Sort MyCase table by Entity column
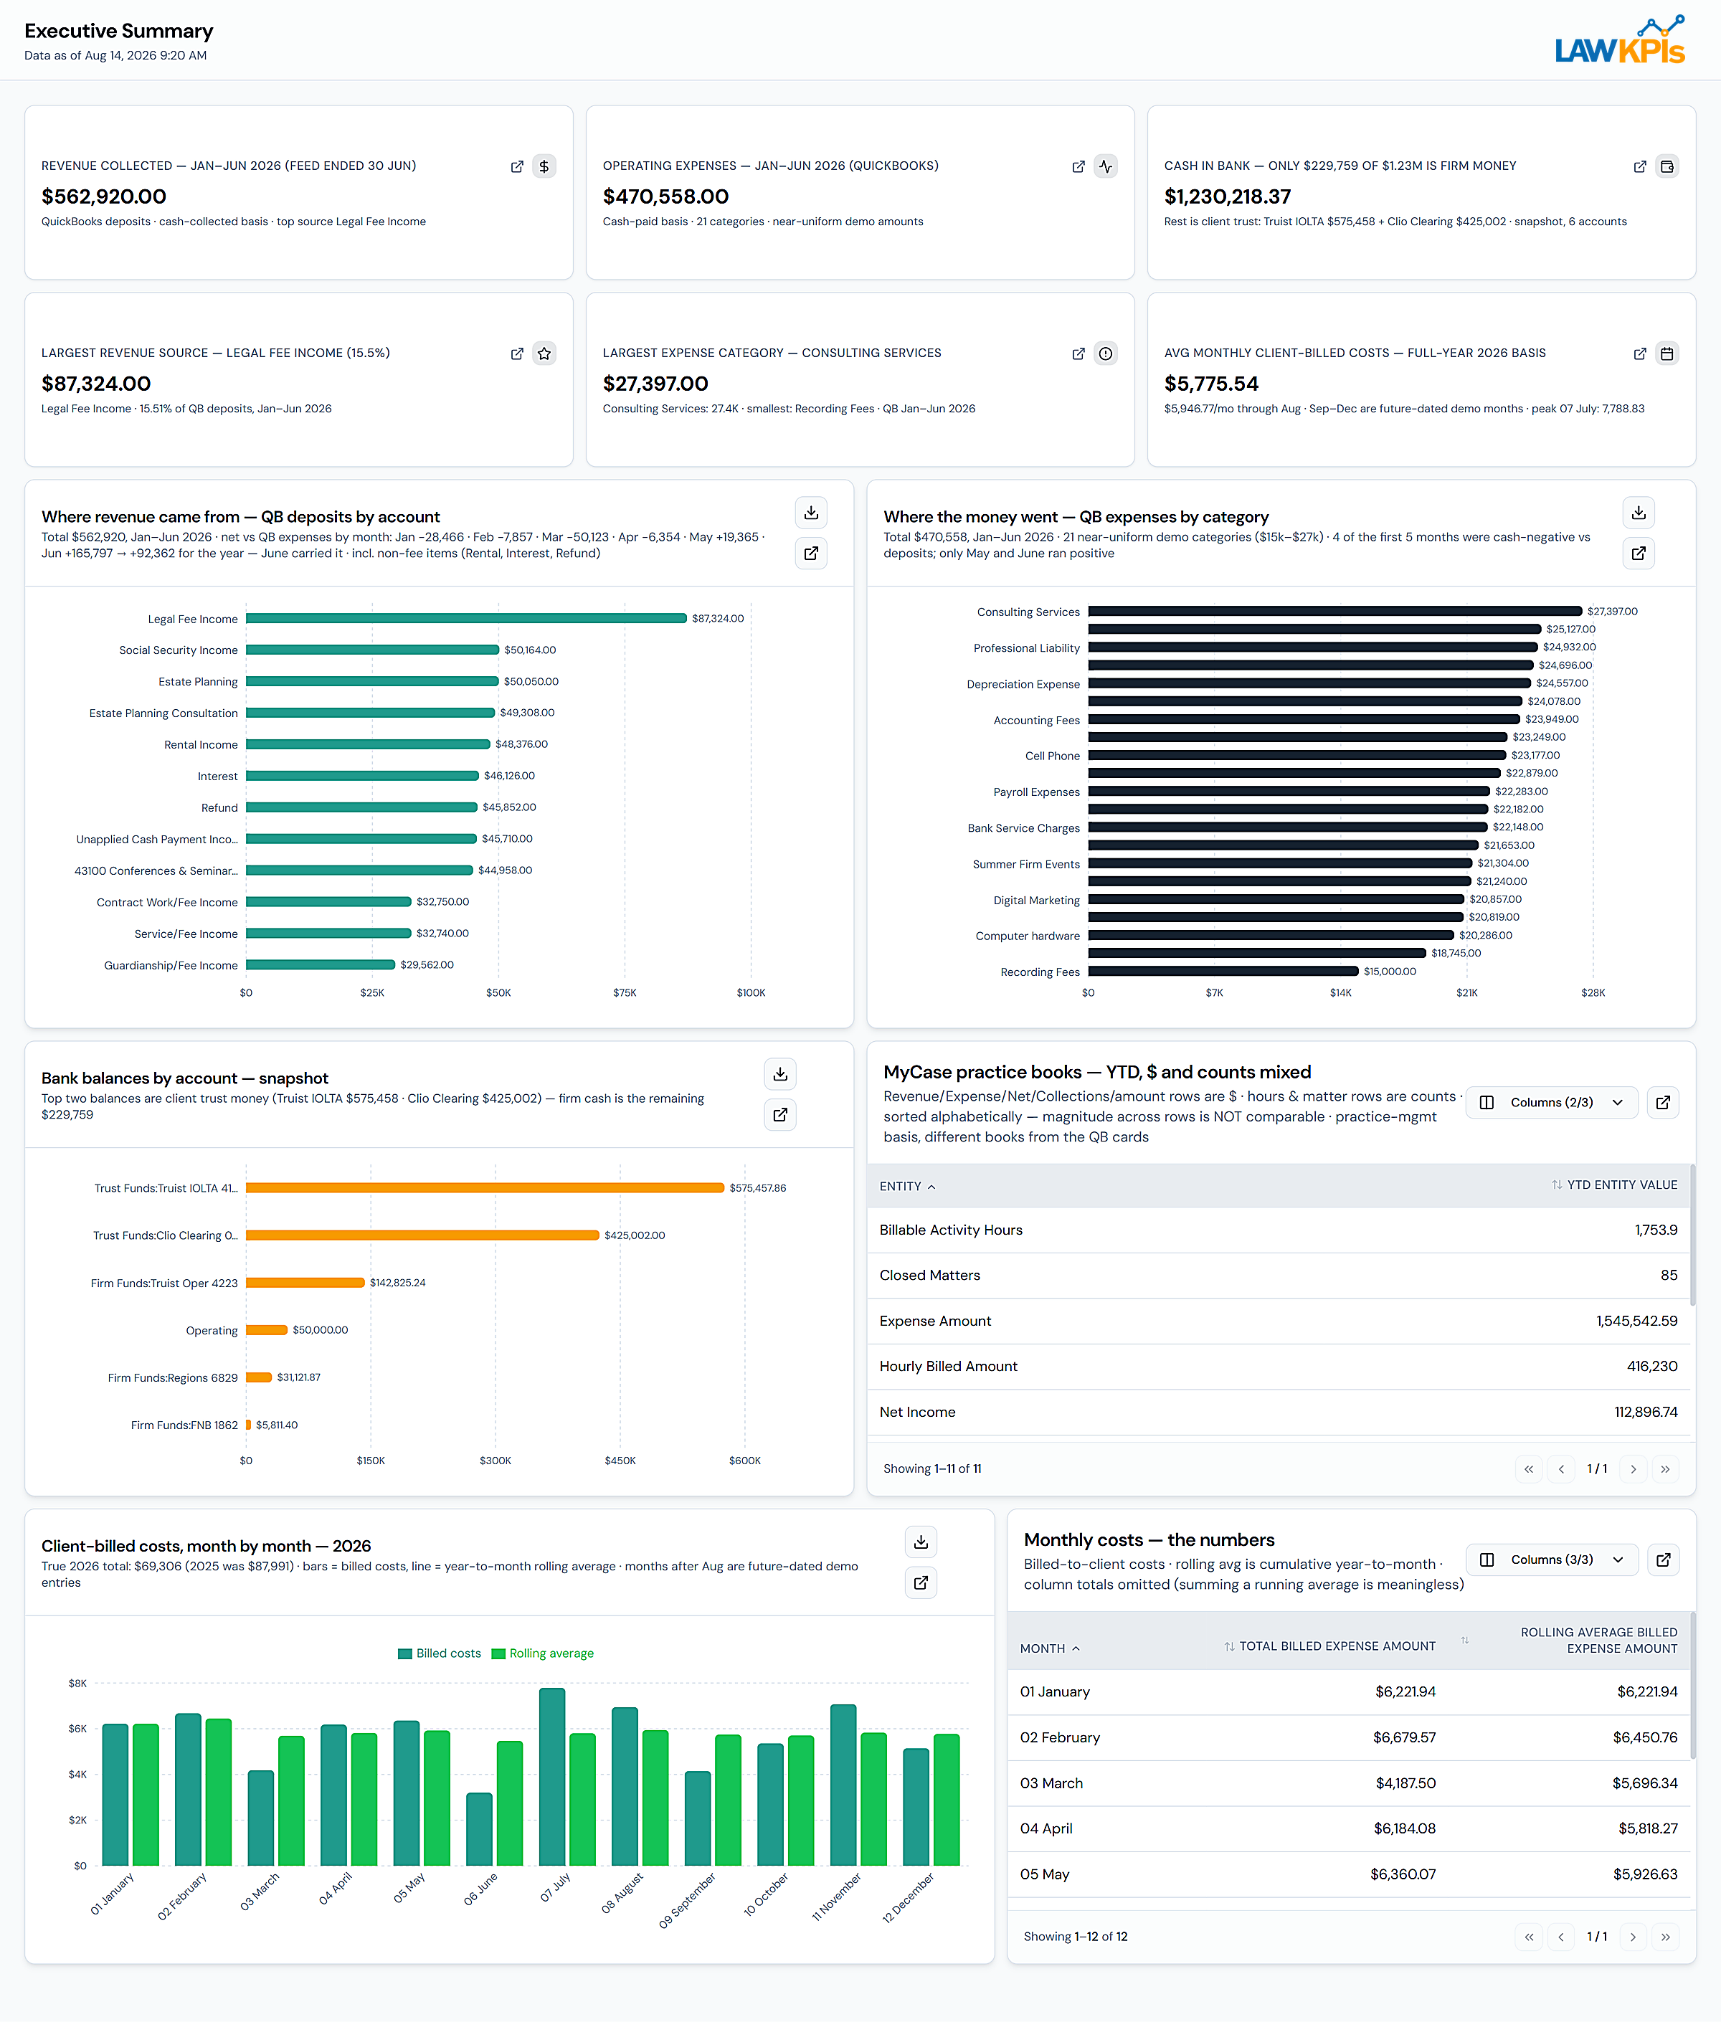This screenshot has width=1721, height=2022. (x=907, y=1186)
